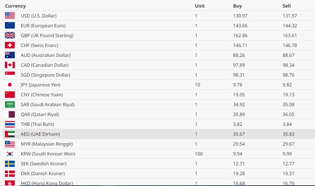Click the CNY (Chinese Yuan) label

(42, 95)
